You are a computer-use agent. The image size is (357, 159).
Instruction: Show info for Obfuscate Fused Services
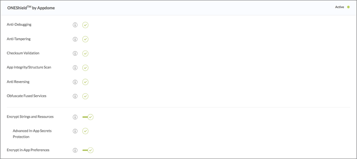pyautogui.click(x=75, y=97)
